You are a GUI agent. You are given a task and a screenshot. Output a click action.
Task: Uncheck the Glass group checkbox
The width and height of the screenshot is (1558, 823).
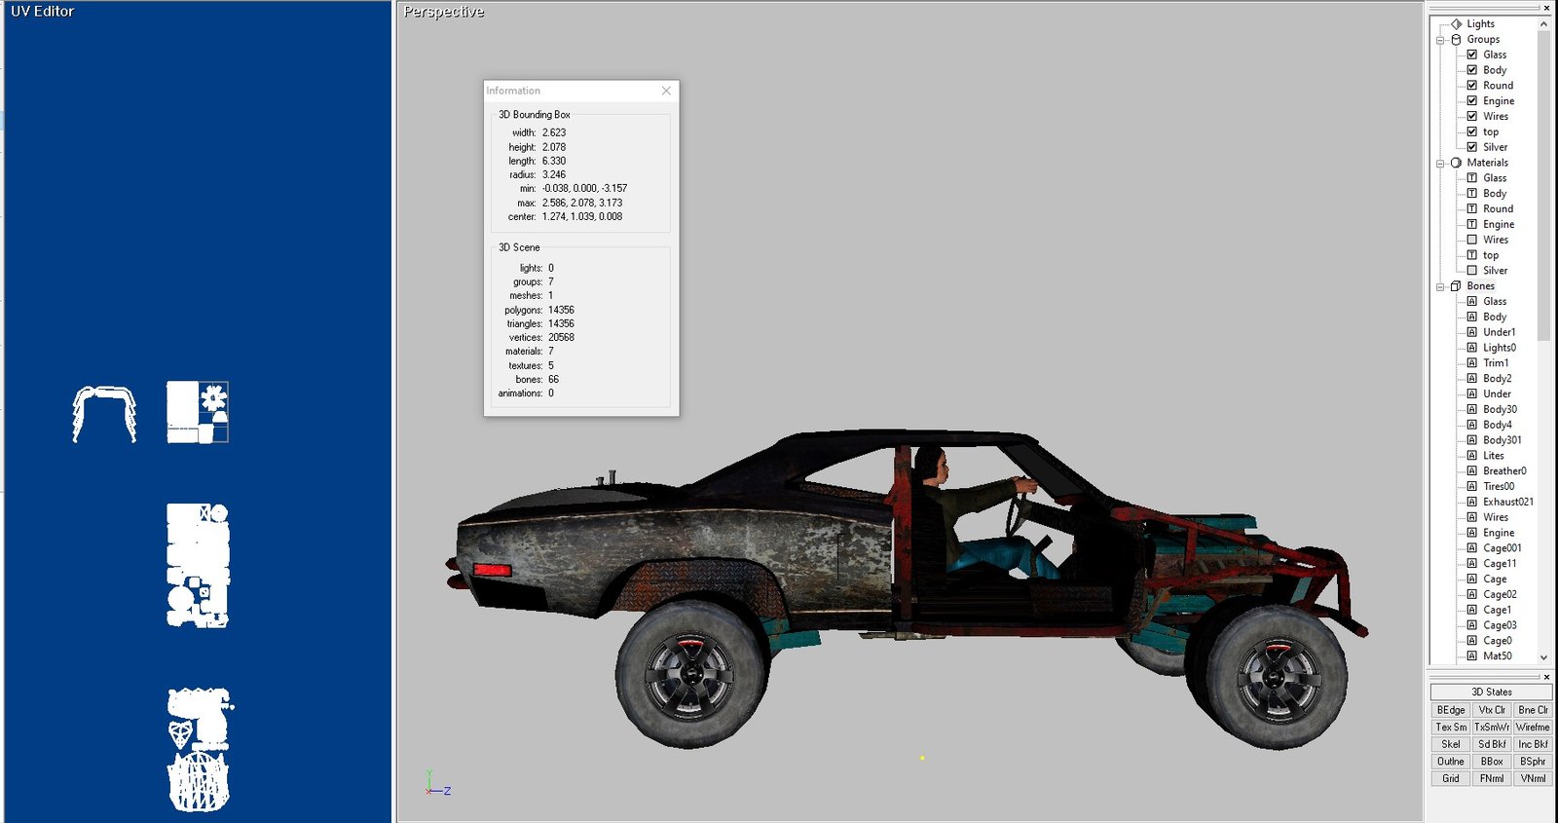coord(1472,55)
